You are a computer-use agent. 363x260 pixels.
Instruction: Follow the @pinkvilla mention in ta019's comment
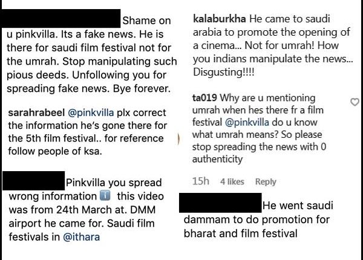pyautogui.click(x=247, y=122)
